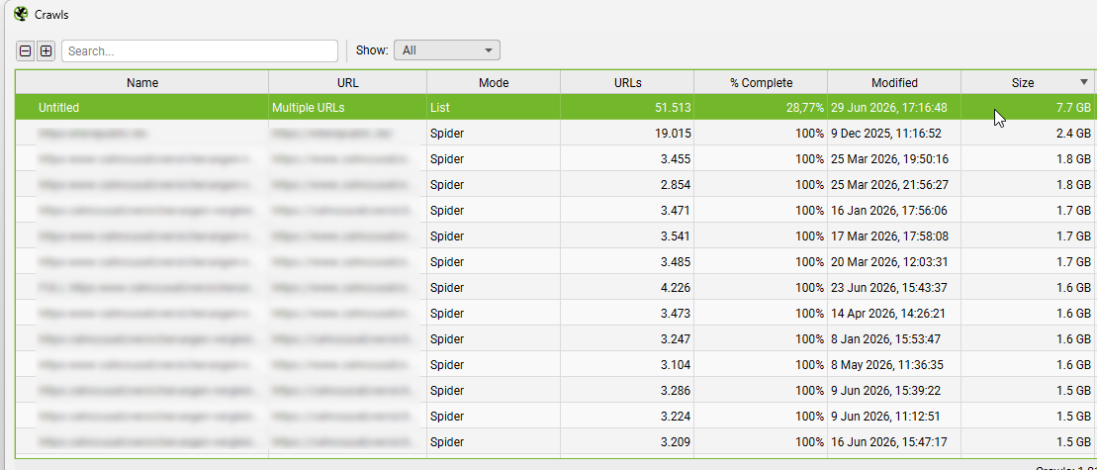Sort crawls by Modified column header
The image size is (1097, 470).
click(894, 82)
